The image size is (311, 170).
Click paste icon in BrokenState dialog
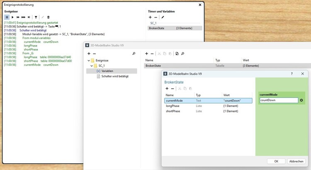[190, 88]
